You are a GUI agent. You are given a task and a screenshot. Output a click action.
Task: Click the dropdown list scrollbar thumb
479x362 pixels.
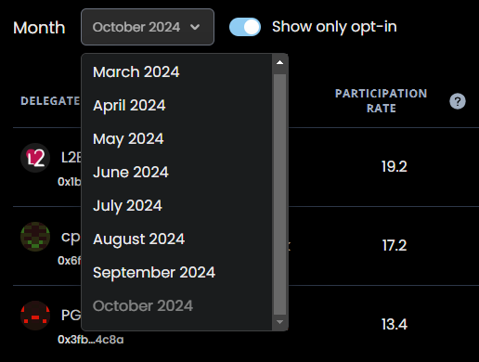click(x=279, y=194)
